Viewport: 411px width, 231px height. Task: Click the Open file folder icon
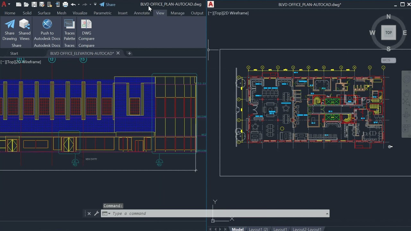[26, 4]
